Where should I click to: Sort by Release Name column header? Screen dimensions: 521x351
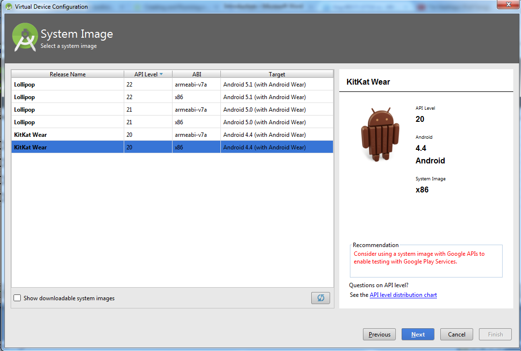tap(68, 74)
